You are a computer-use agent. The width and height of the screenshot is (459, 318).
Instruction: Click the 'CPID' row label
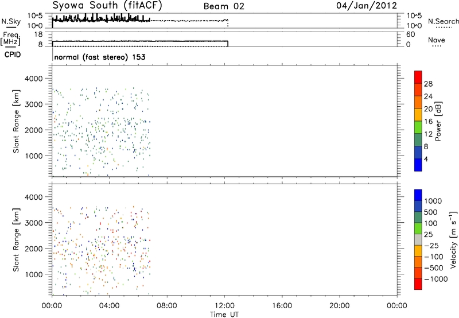click(x=13, y=55)
